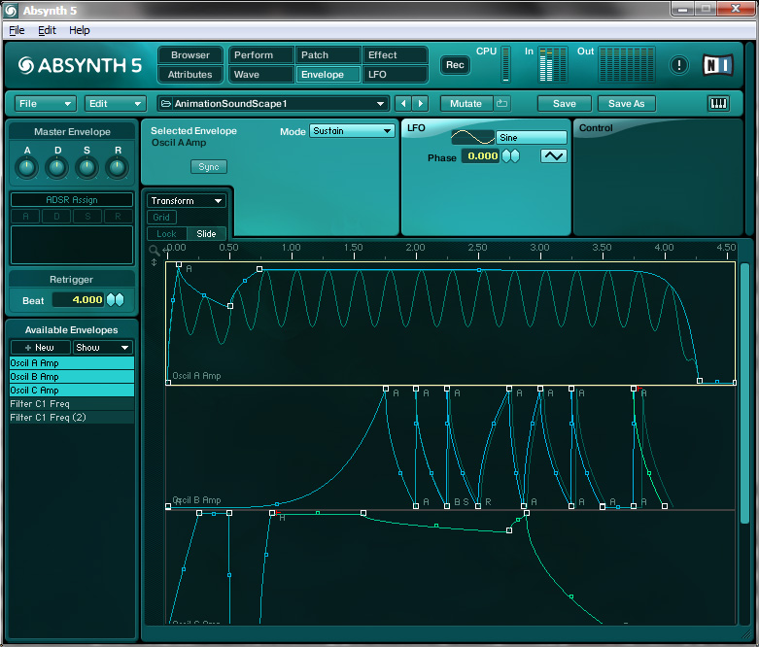Go to next preset with right arrow
The width and height of the screenshot is (759, 647).
coord(420,104)
